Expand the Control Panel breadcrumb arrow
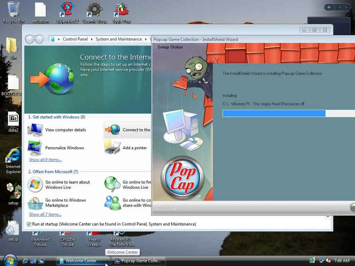 click(92, 39)
